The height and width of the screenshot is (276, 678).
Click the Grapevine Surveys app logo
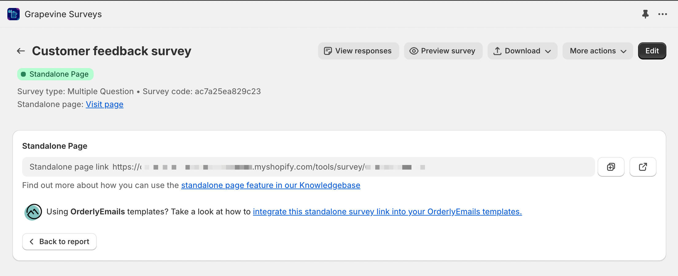pos(14,14)
